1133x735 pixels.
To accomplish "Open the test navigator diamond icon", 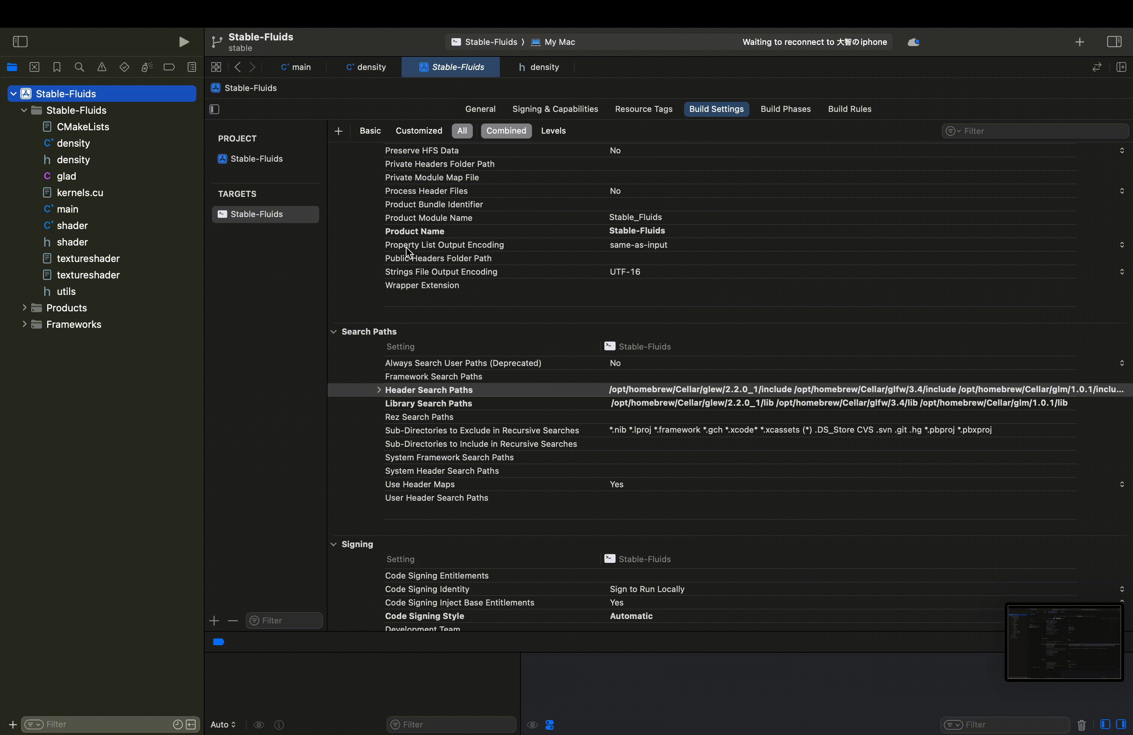I will pos(124,67).
